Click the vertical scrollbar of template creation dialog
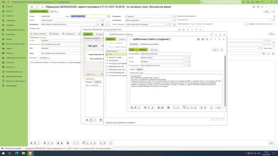This screenshot has width=278, height=156. point(225,81)
